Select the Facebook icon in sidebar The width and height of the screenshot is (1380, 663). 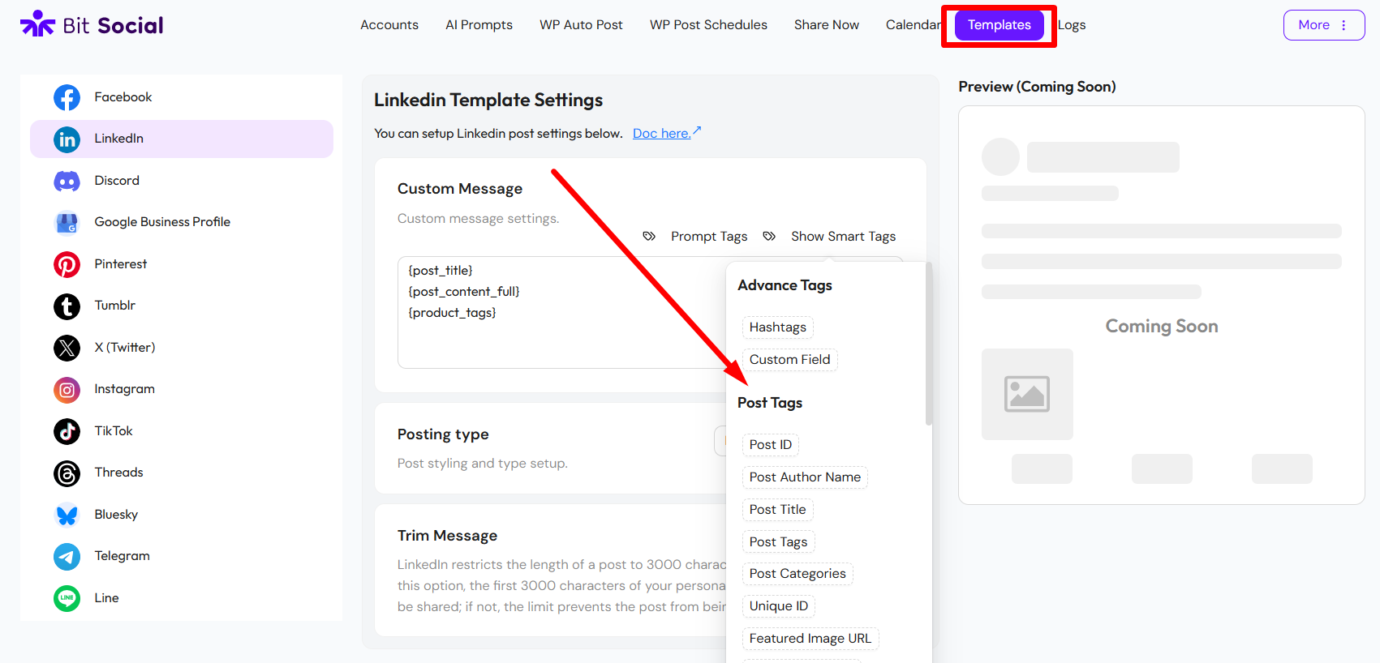pyautogui.click(x=67, y=97)
